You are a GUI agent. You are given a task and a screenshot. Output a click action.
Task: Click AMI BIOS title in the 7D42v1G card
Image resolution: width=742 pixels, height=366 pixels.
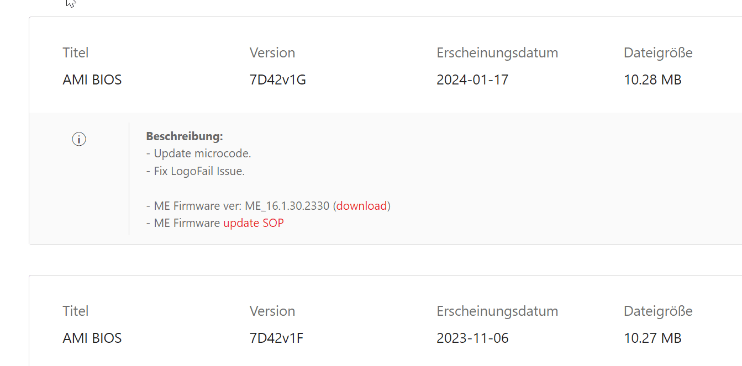[x=92, y=80]
